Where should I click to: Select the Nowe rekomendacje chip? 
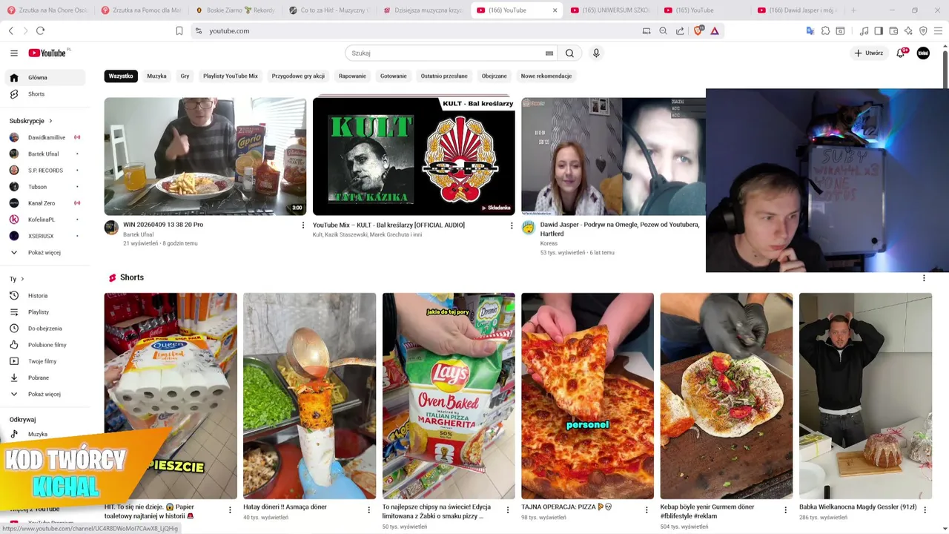(546, 76)
